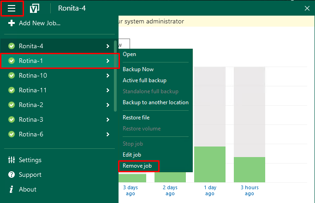Screen dimensions: 315x203
Task: Expand the Ronita-4 job submenu arrow
Action: point(108,46)
